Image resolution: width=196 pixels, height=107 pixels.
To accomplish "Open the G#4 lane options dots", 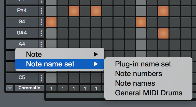I will (x=41, y=33).
